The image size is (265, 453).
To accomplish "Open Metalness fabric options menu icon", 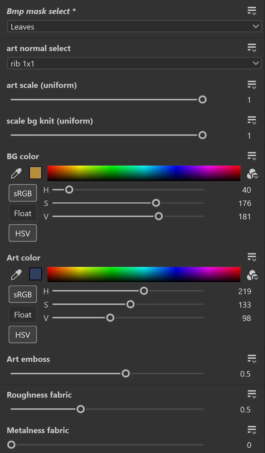I will point(252,430).
